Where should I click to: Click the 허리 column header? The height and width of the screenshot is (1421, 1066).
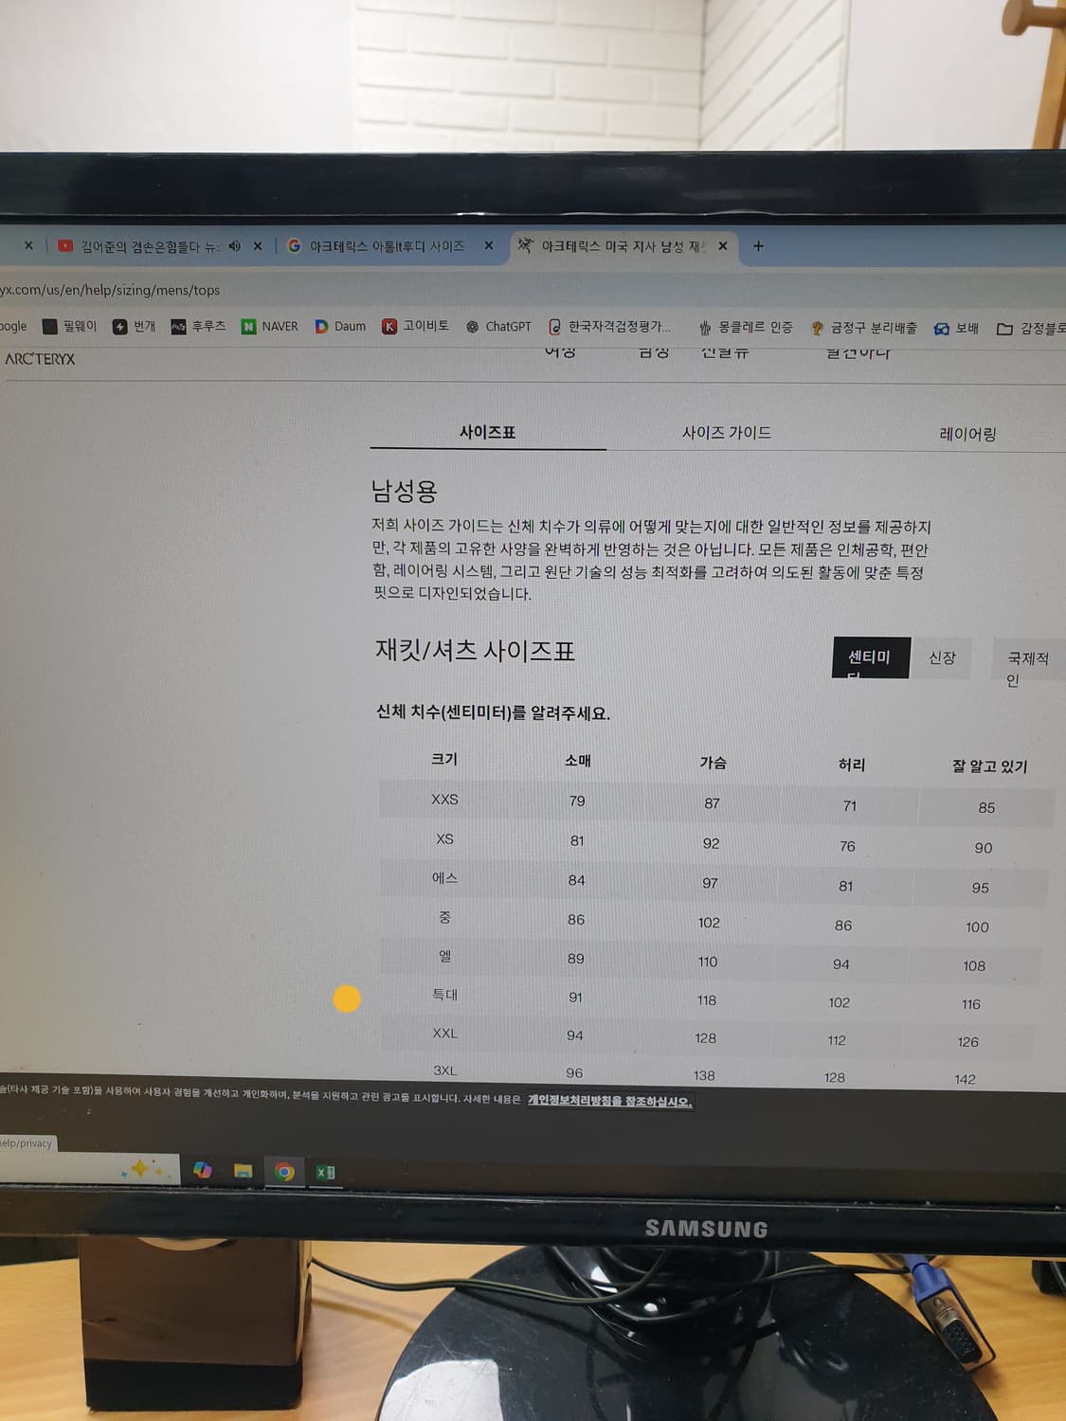point(851,764)
